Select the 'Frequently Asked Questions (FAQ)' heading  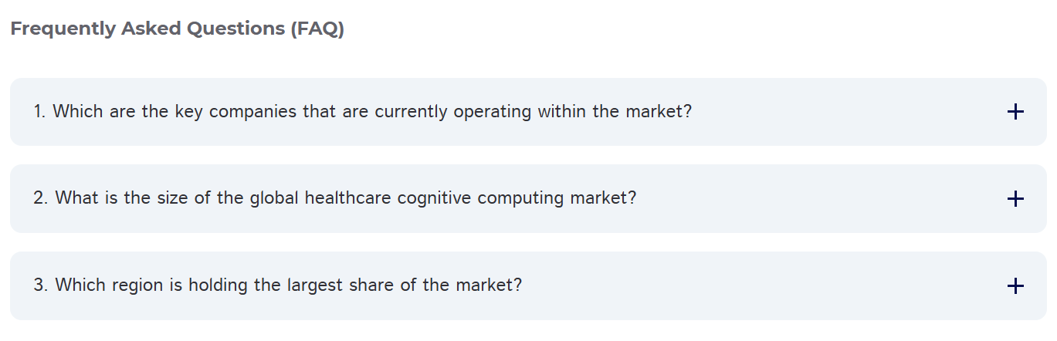point(177,29)
